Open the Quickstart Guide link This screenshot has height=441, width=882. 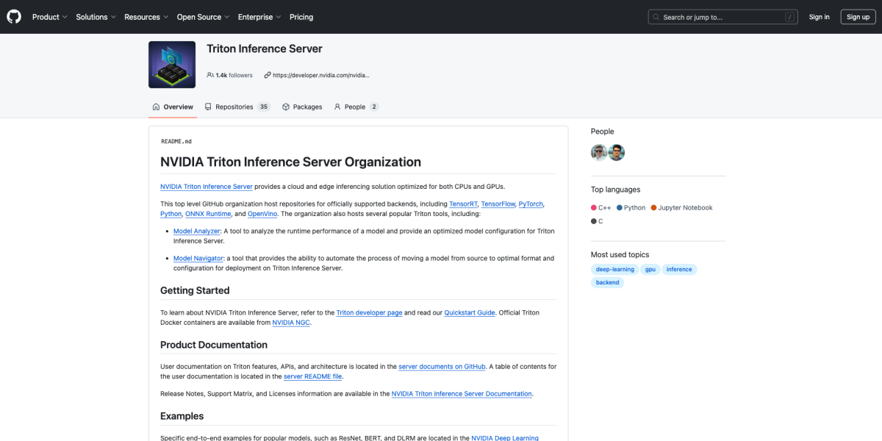[469, 312]
